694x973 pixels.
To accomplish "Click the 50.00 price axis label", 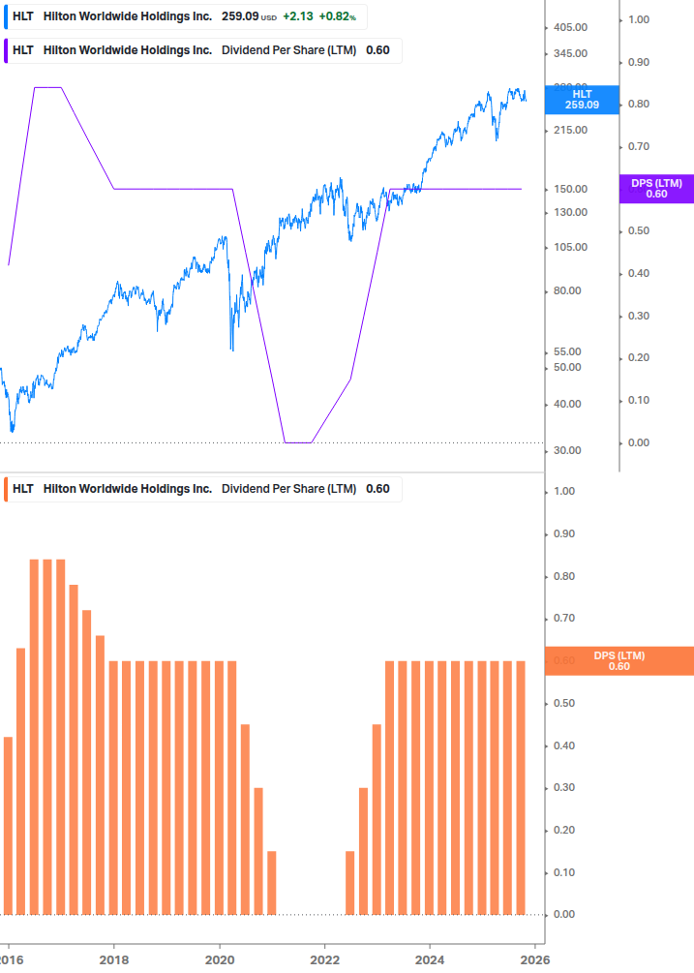I will click(x=567, y=367).
